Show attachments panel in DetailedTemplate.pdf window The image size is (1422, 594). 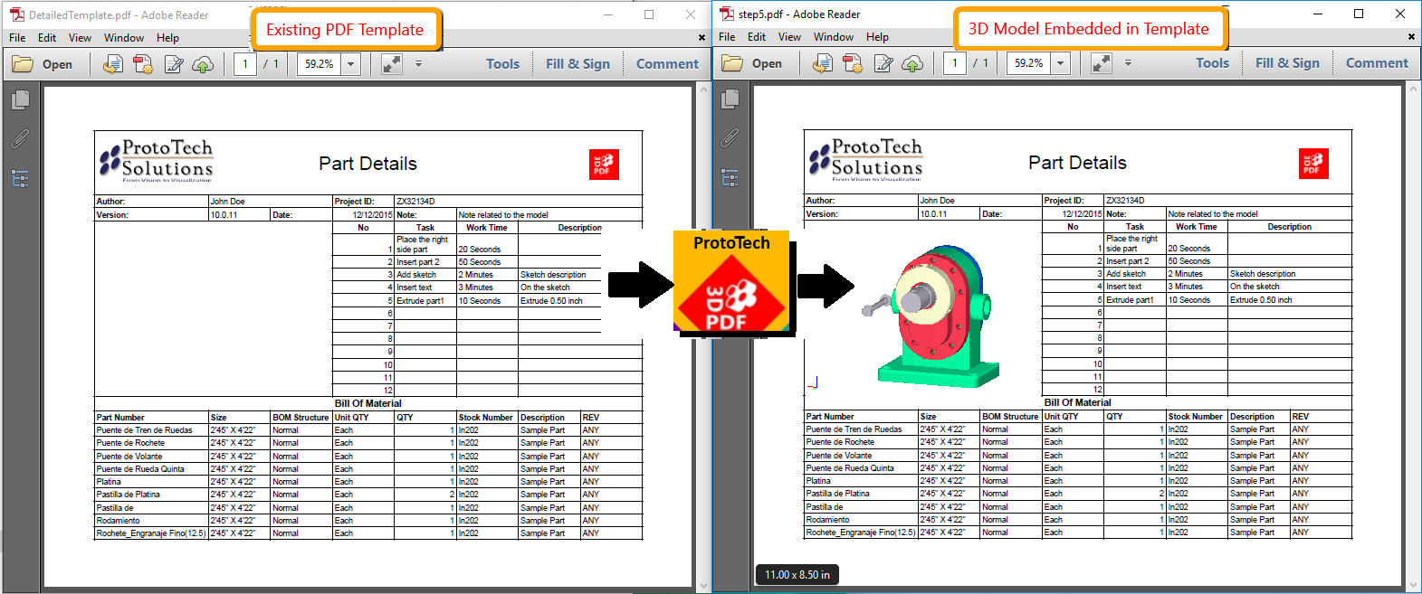point(20,139)
